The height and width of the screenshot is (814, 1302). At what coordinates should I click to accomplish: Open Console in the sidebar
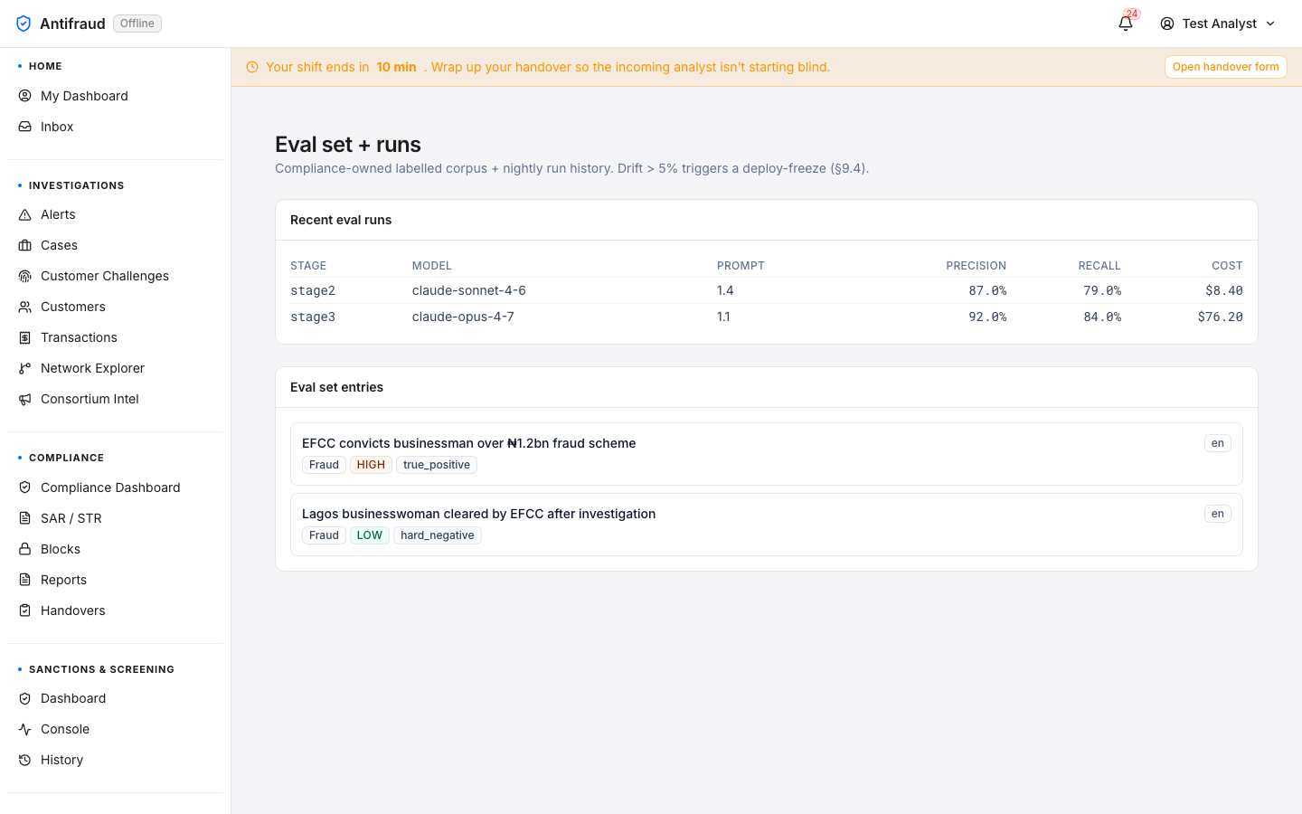click(x=115, y=729)
